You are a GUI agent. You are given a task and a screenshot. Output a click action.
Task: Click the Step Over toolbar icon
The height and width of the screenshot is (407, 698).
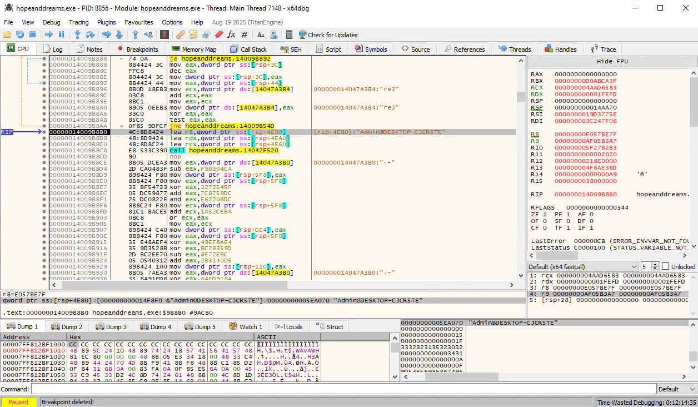91,34
